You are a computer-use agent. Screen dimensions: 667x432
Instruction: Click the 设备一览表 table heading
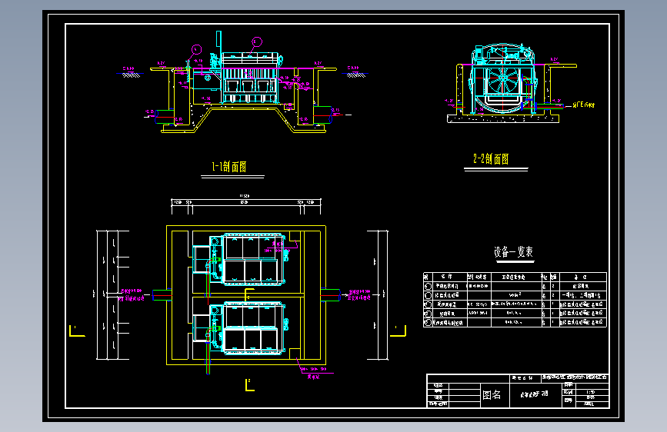pos(513,252)
